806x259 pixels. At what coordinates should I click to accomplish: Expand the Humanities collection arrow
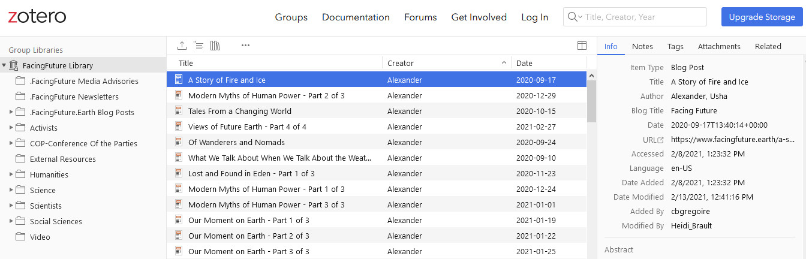coord(11,174)
